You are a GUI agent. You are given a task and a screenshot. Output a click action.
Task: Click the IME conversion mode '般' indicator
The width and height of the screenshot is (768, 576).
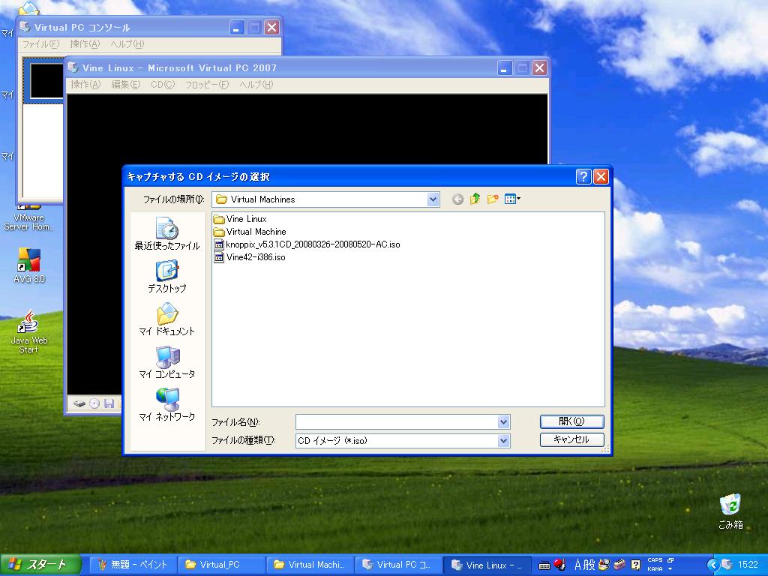click(x=589, y=565)
